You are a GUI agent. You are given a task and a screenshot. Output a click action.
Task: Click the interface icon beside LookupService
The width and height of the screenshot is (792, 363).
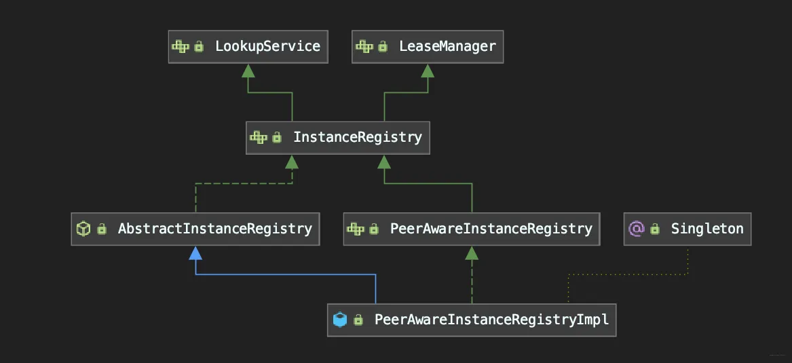pyautogui.click(x=180, y=47)
